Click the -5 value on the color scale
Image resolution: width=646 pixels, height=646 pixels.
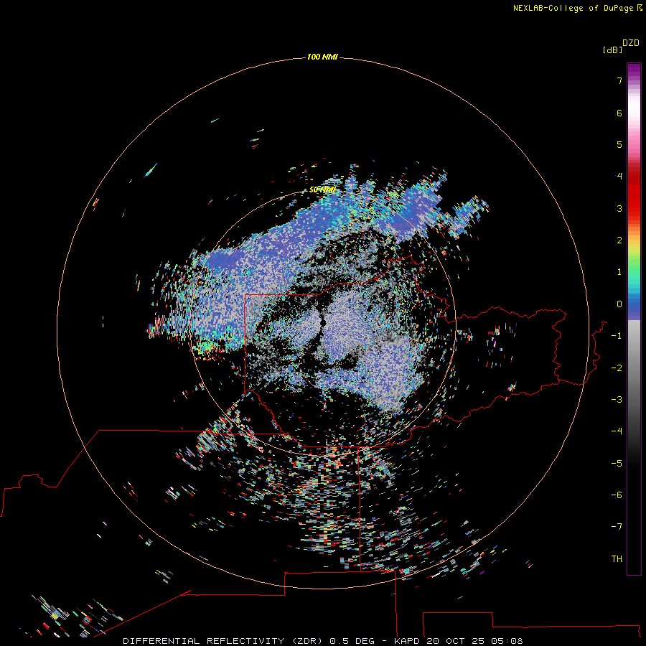[x=617, y=464]
